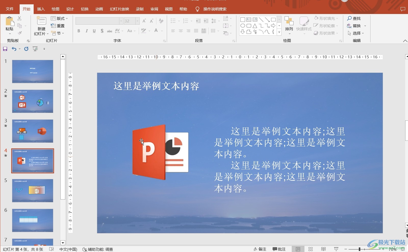Viewport: 408px width, 252px height.
Task: Click the Cut scissors icon
Action: tap(19, 18)
